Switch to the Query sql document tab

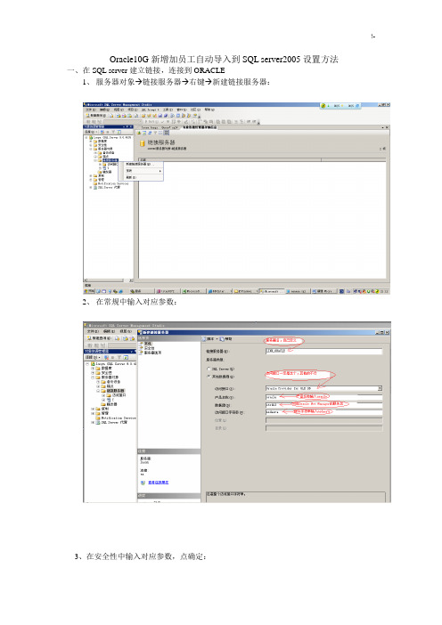[x=160, y=127]
